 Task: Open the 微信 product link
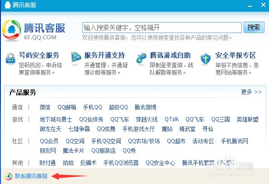coord(45,107)
